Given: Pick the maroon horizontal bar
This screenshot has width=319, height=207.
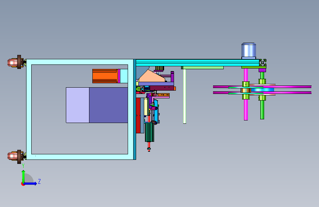Looking at the screenshot, I should pyautogui.click(x=162, y=88).
